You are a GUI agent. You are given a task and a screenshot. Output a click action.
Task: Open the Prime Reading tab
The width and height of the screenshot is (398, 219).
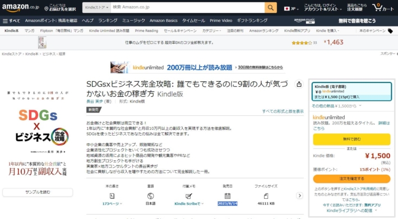[146, 31]
